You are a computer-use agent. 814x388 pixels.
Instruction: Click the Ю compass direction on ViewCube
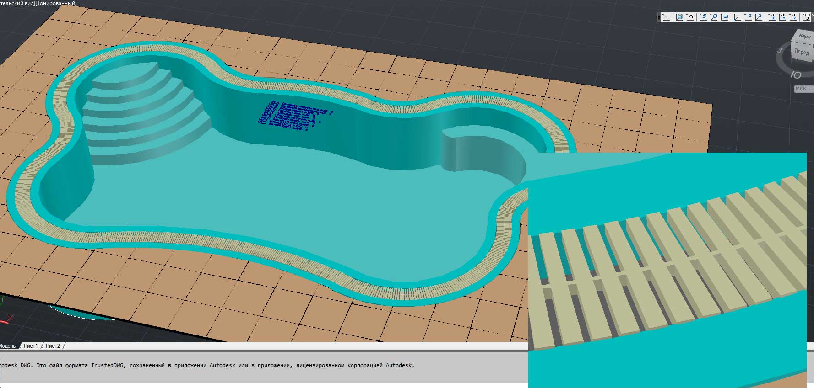[796, 75]
